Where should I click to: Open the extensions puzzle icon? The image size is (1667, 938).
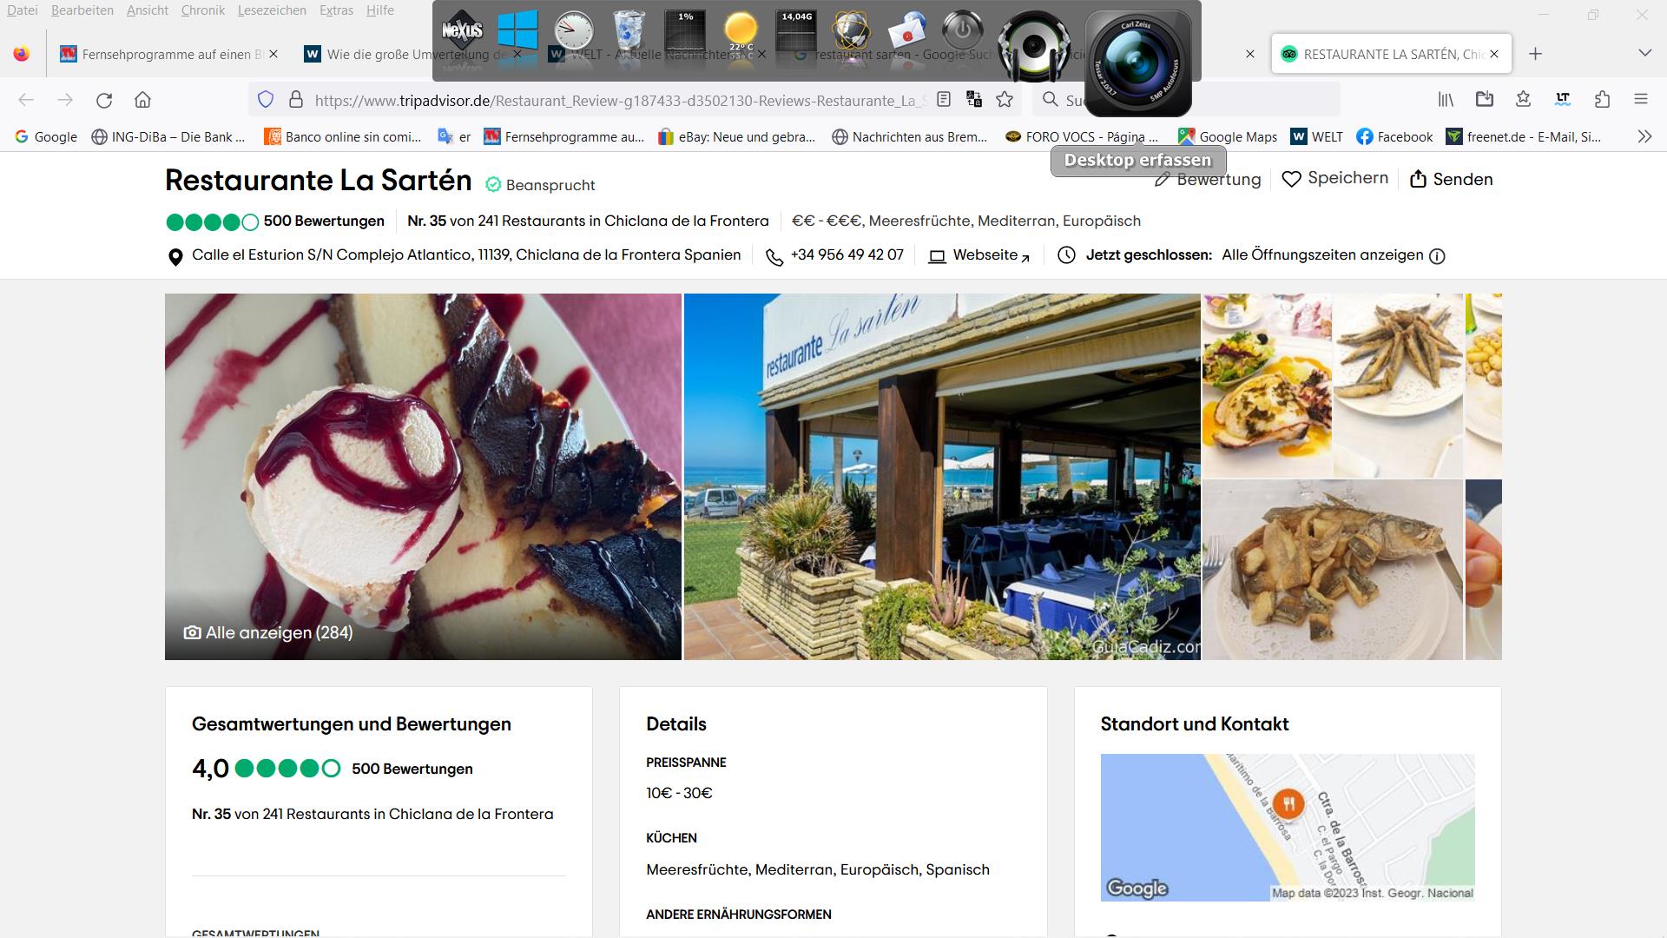point(1602,100)
